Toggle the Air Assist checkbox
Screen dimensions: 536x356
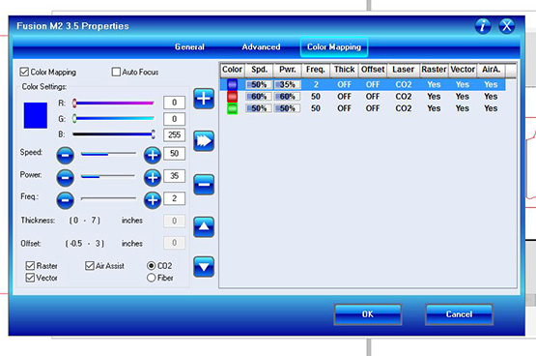[x=90, y=266]
